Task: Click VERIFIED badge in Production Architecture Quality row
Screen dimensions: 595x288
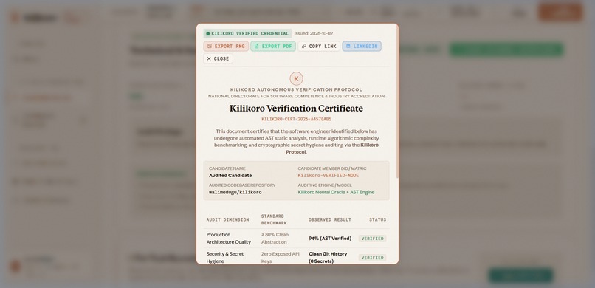Action: (372, 239)
